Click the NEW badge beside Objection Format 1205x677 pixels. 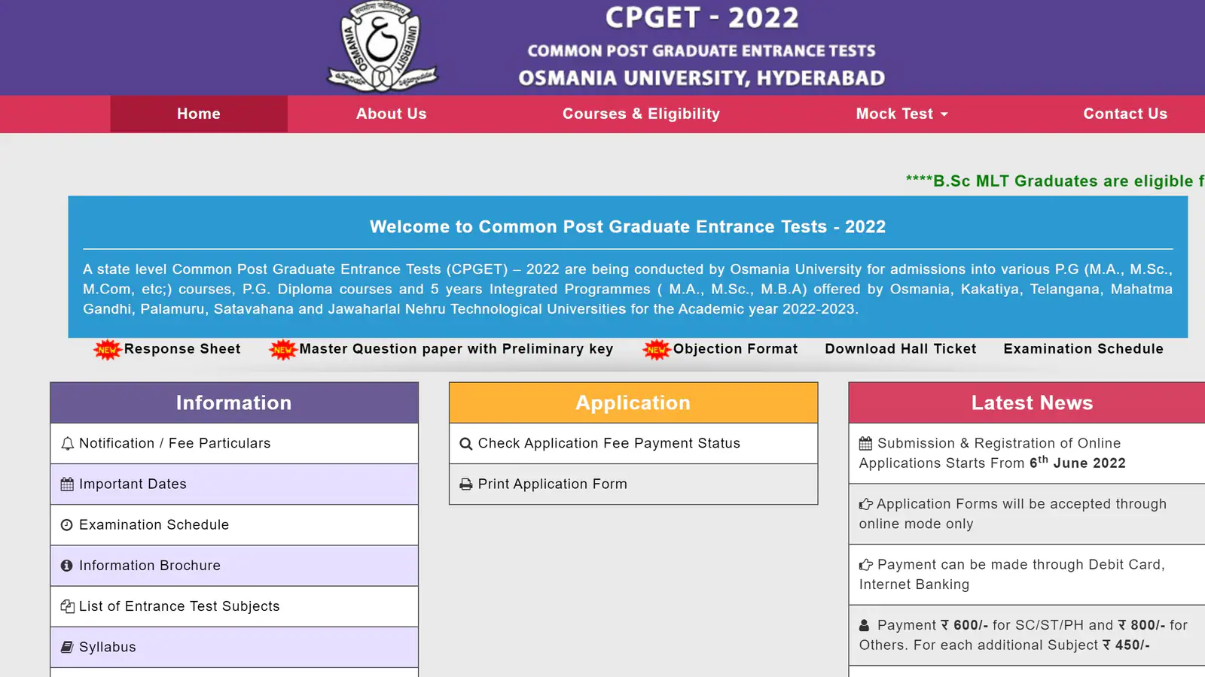pos(657,350)
